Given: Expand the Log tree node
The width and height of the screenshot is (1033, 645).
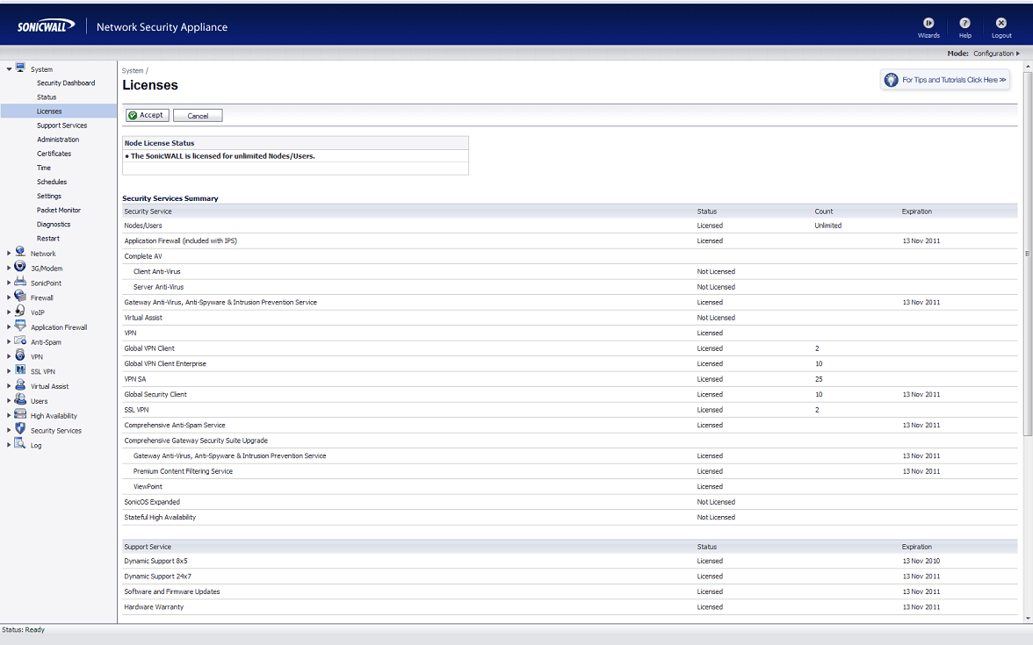Looking at the screenshot, I should (x=9, y=445).
